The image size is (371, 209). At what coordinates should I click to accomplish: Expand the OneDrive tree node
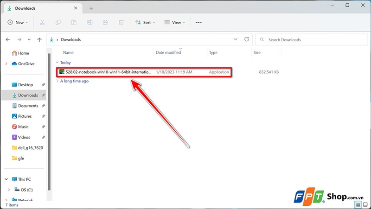(6, 63)
